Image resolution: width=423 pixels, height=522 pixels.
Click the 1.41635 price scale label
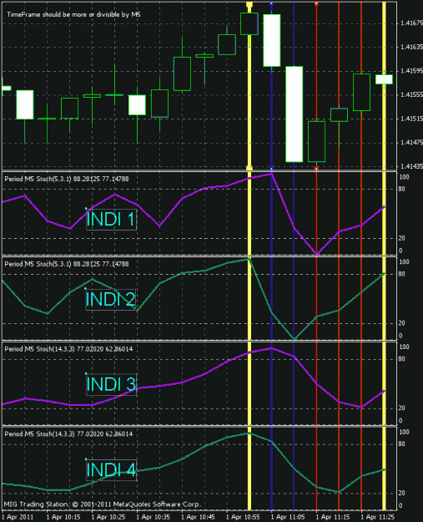point(411,47)
